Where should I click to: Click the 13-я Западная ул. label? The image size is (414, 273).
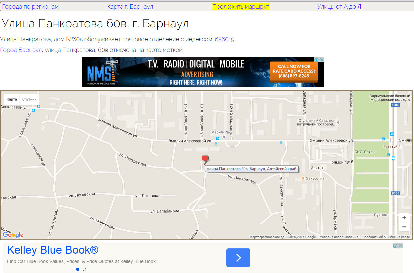click(201, 120)
